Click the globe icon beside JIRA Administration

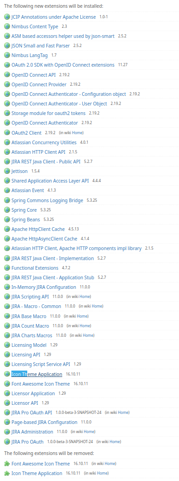click(7, 432)
